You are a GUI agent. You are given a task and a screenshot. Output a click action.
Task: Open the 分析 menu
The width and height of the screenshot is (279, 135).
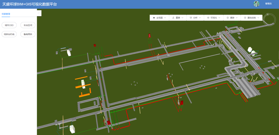195,18
